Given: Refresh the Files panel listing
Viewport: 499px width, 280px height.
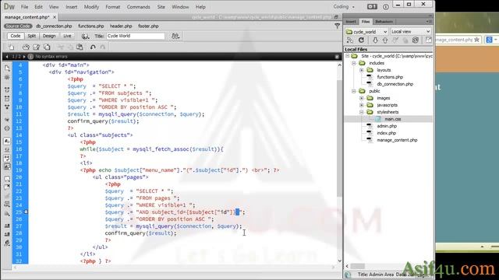Looking at the screenshot, I should point(361,40).
